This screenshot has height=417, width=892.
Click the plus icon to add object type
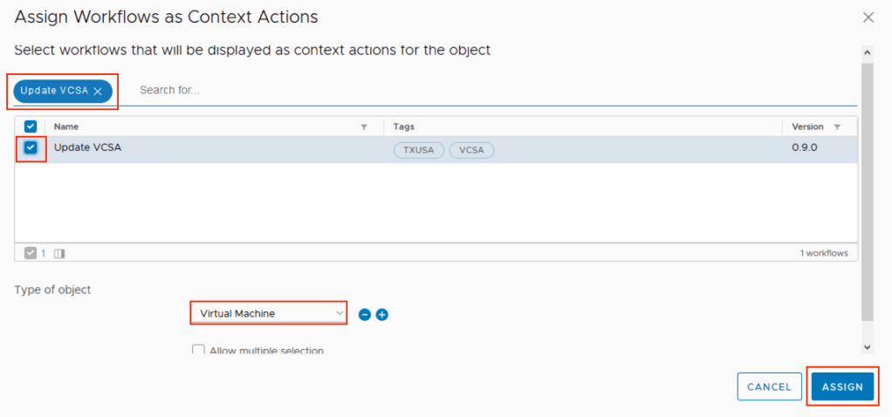tap(381, 314)
